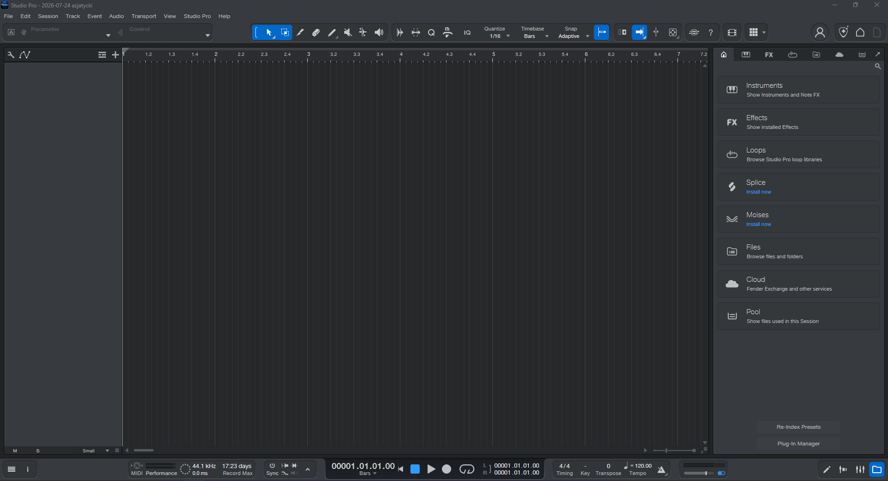Screen dimensions: 888x481
Task: Click the Start page house icon
Action: coord(860,32)
